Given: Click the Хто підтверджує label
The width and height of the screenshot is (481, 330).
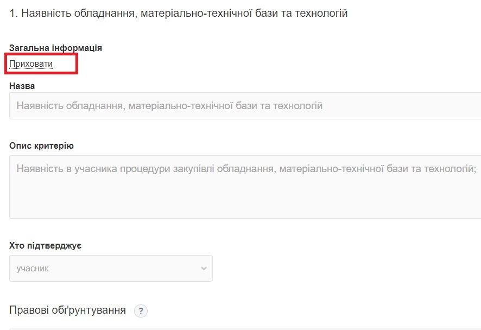Looking at the screenshot, I should (46, 246).
